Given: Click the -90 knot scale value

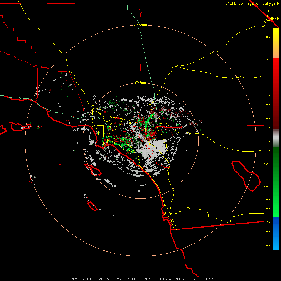Looking at the screenshot, I should (x=267, y=244).
